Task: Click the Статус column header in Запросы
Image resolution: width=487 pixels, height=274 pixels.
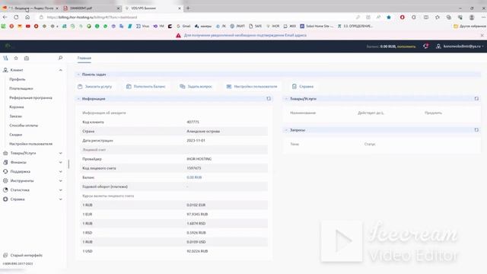Action: click(370, 144)
